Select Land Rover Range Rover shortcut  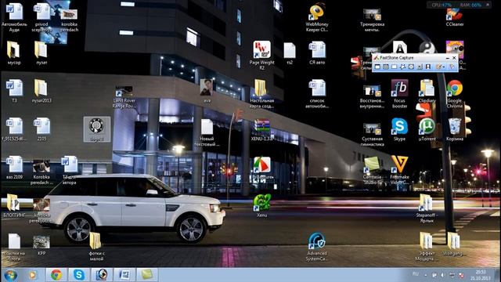(124, 97)
